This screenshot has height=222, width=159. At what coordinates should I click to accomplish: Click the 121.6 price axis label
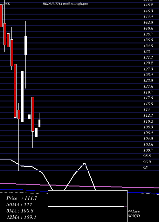click(x=148, y=86)
